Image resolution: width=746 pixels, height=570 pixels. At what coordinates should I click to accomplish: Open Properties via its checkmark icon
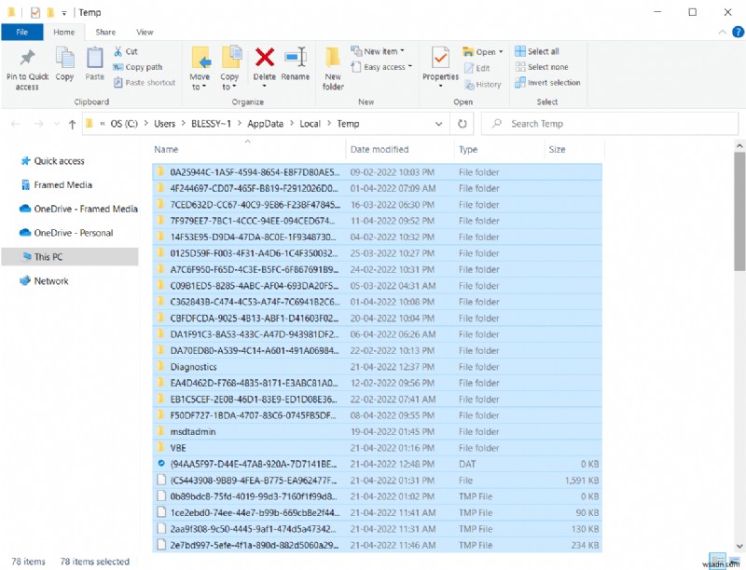[439, 58]
